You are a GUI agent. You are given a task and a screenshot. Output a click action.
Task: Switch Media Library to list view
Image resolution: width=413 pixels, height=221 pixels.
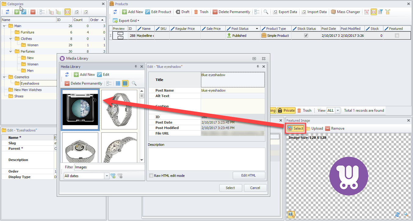[118, 83]
